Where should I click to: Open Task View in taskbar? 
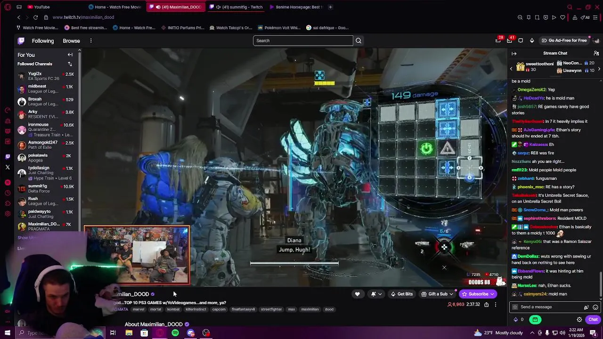pyautogui.click(x=113, y=333)
